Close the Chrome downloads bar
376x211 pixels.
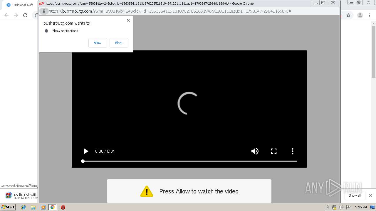pyautogui.click(x=371, y=195)
